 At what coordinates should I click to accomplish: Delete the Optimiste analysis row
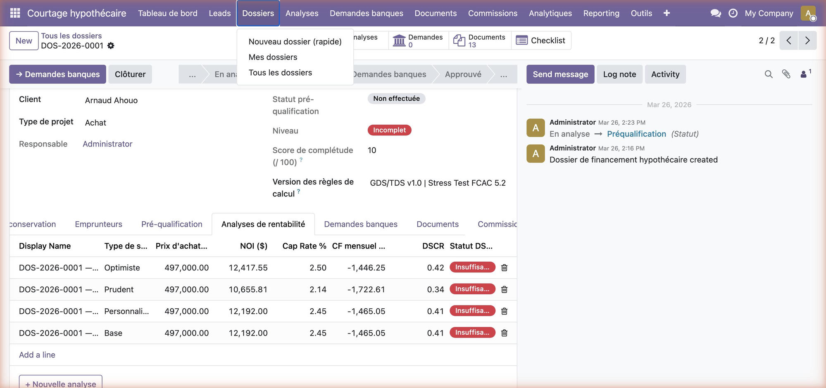(x=504, y=267)
